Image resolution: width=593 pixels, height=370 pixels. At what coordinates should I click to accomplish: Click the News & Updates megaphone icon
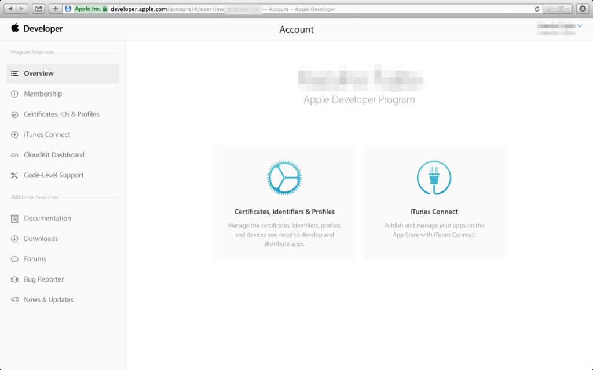click(x=14, y=300)
